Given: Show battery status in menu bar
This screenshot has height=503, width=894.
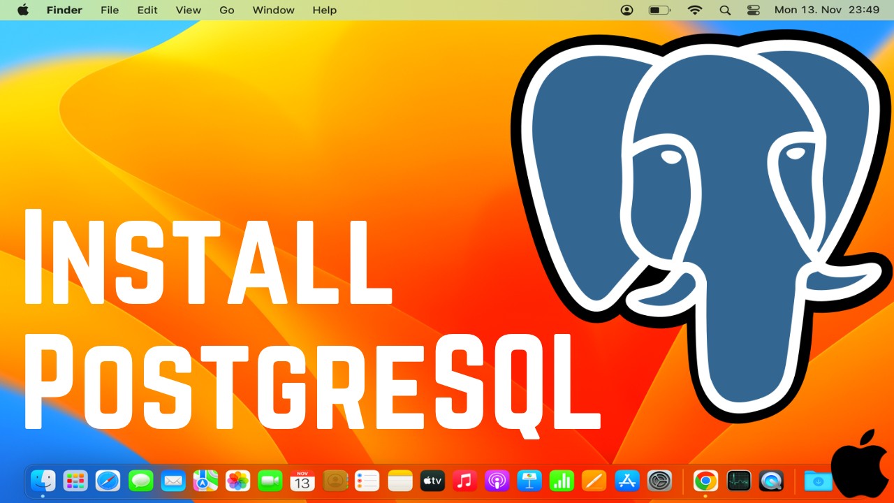Looking at the screenshot, I should (x=659, y=10).
